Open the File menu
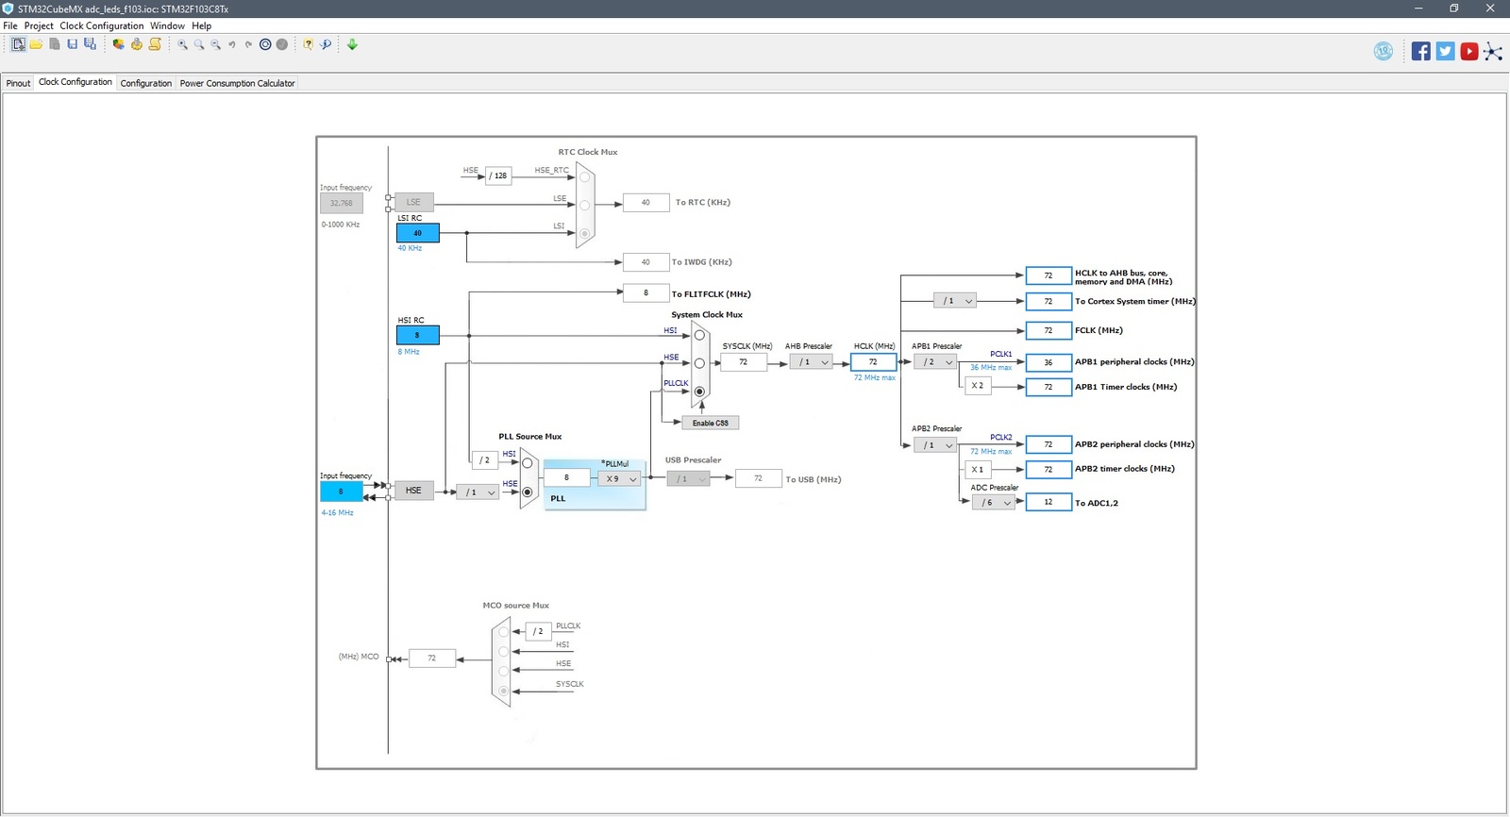The image size is (1510, 817). [x=10, y=25]
